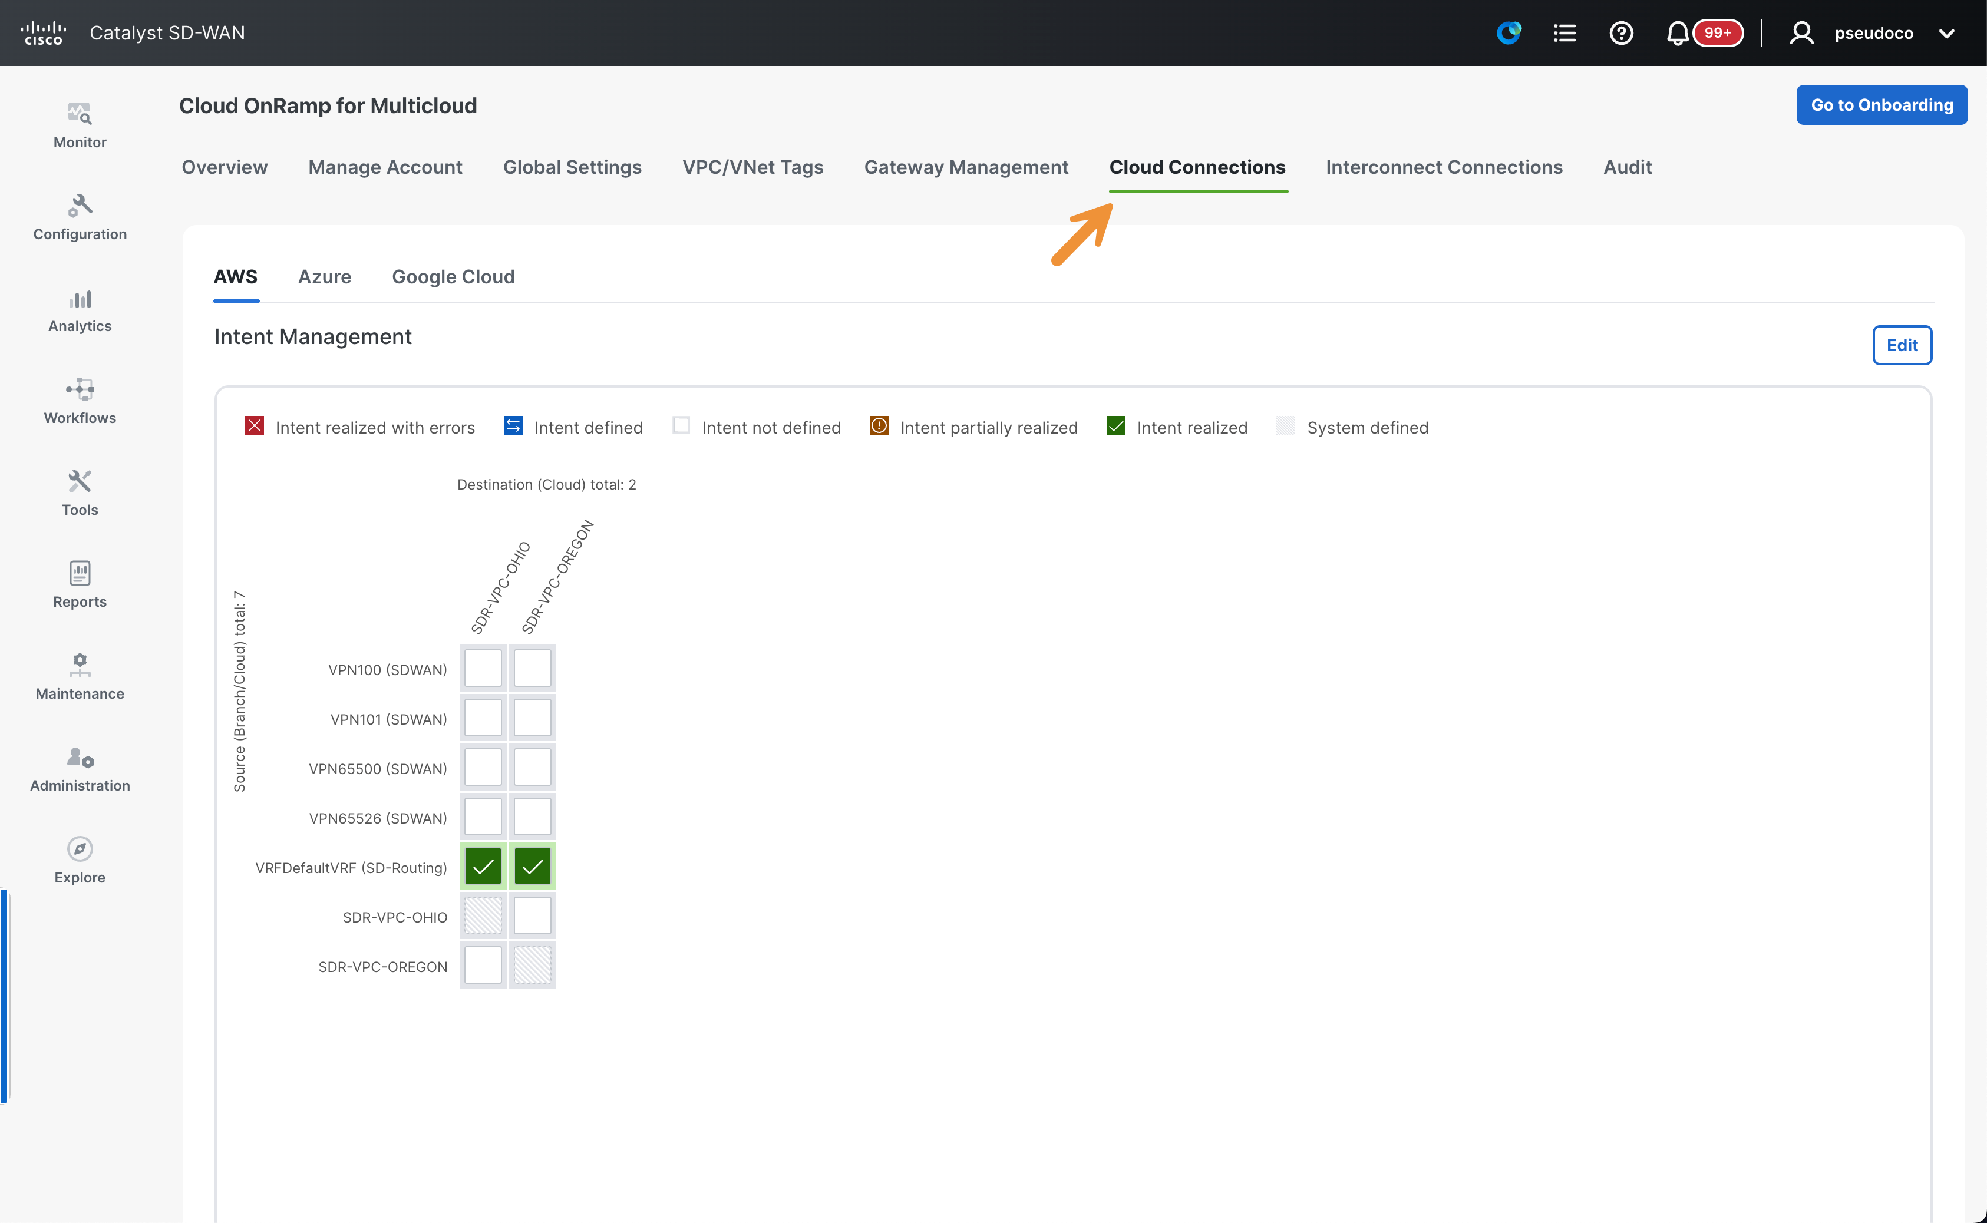Click Destination (Cloud) total: 2 label
Viewport: 1987px width, 1223px height.
[x=547, y=484]
